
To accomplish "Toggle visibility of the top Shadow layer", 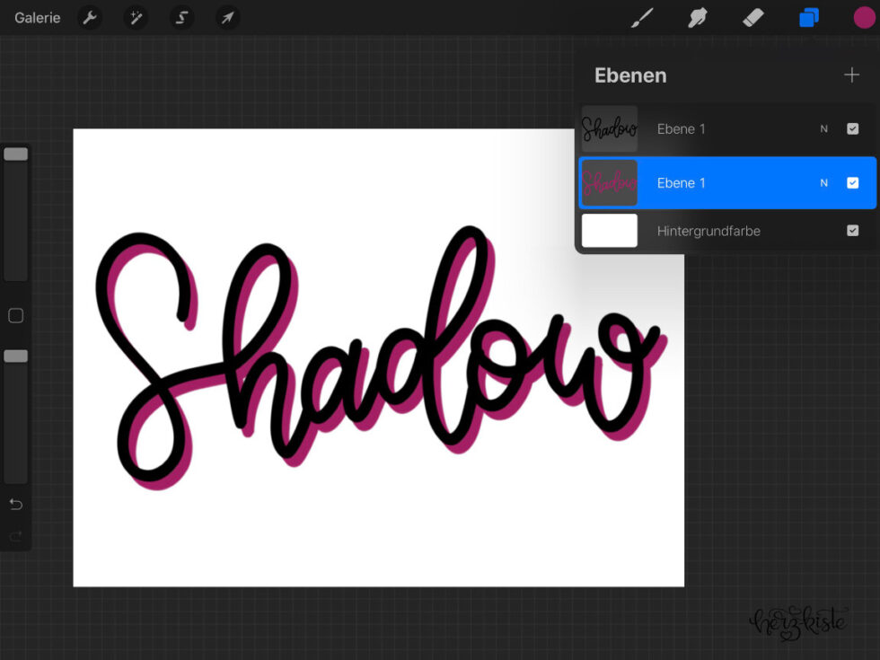I will click(852, 128).
